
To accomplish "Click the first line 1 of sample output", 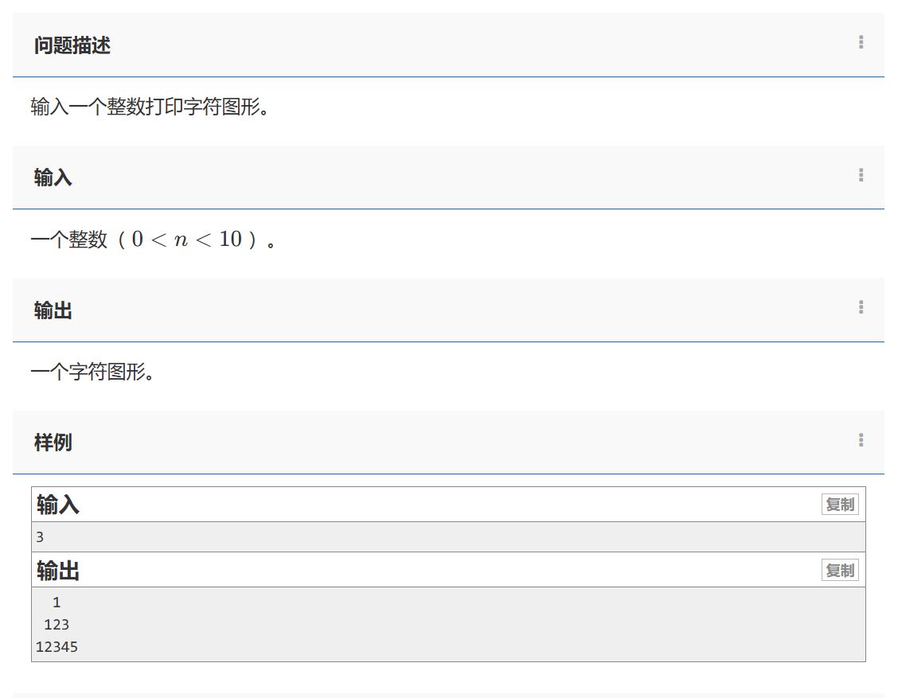I will pos(57,602).
